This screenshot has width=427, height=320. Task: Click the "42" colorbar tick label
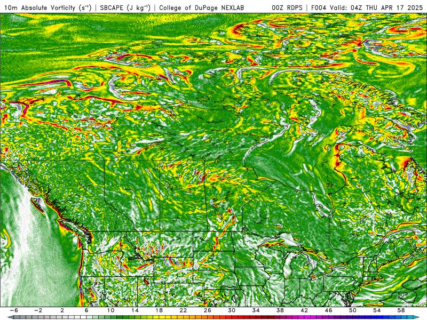[x=304, y=310]
